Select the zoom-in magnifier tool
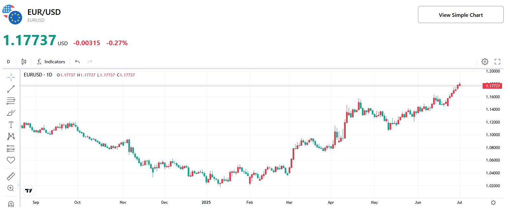Screen dimensions: 510x210 coord(11,188)
